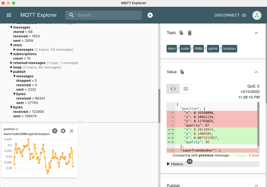
Task: Delete the topic using the trash icon
Action: point(189,33)
